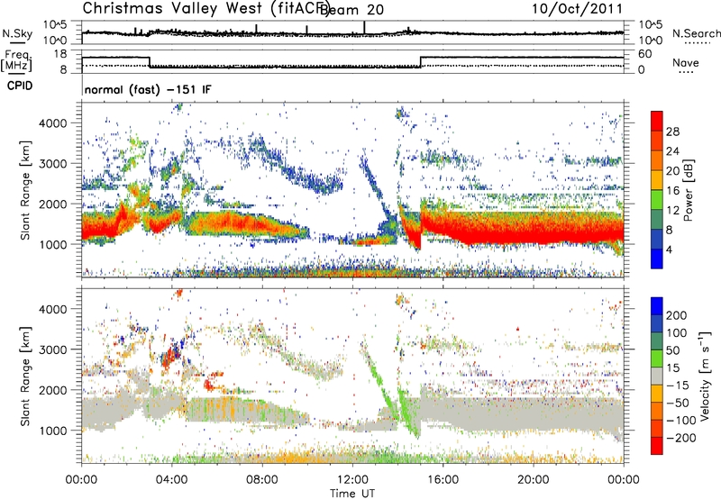Click the tall noise spike near 12:30 in N.Sky panel

pos(364,28)
